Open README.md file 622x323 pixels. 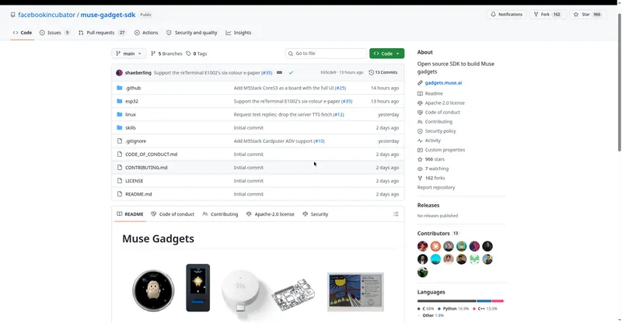click(138, 194)
